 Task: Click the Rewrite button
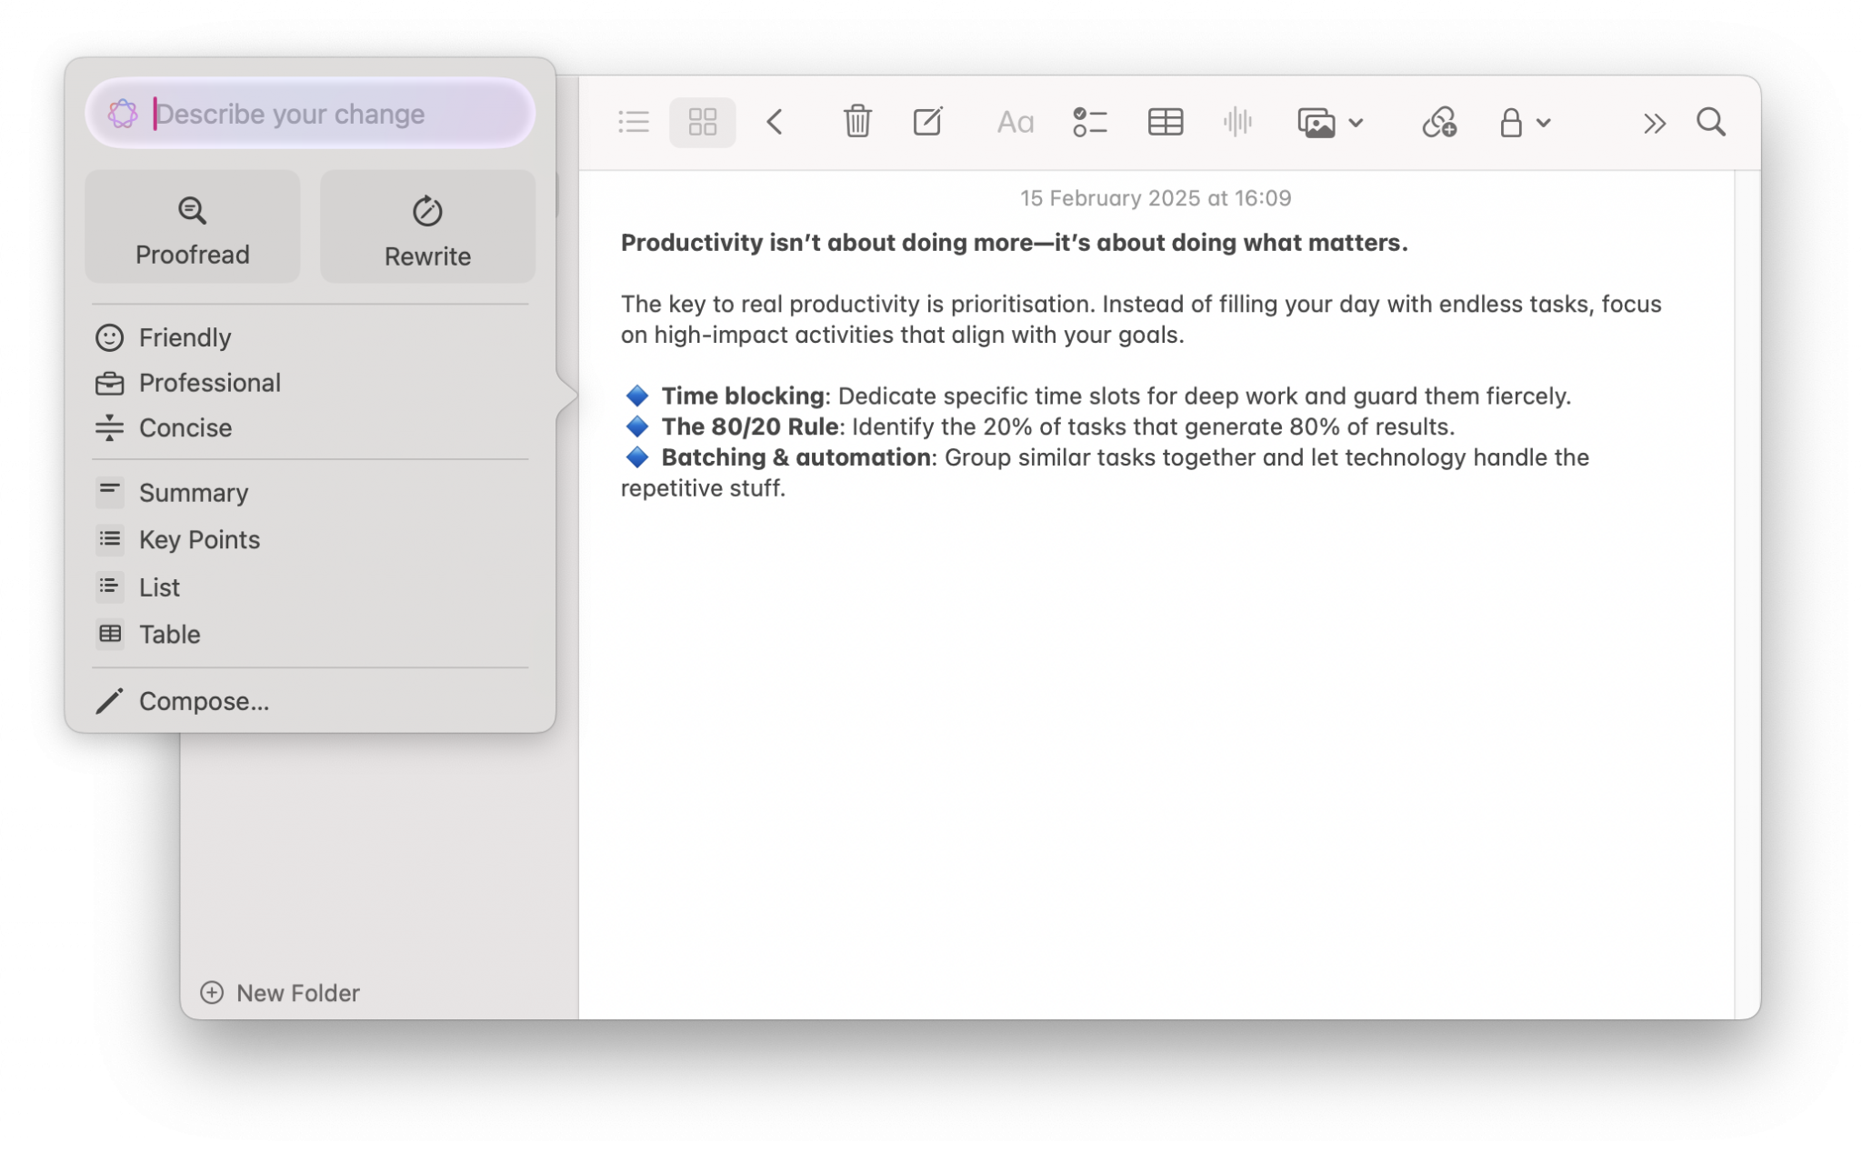(x=427, y=226)
